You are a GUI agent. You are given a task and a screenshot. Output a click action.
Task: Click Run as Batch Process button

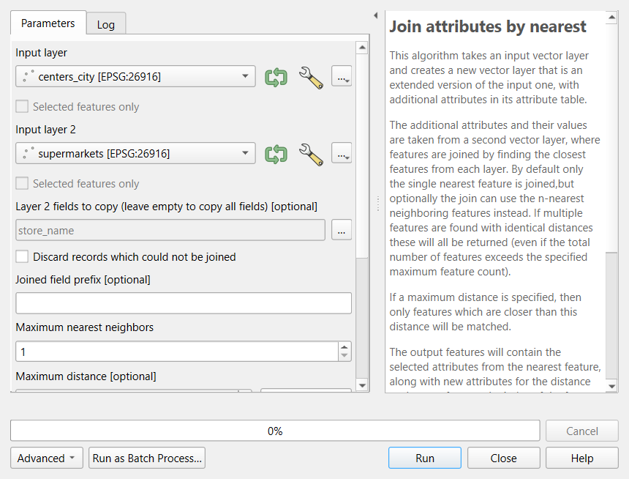pos(147,458)
